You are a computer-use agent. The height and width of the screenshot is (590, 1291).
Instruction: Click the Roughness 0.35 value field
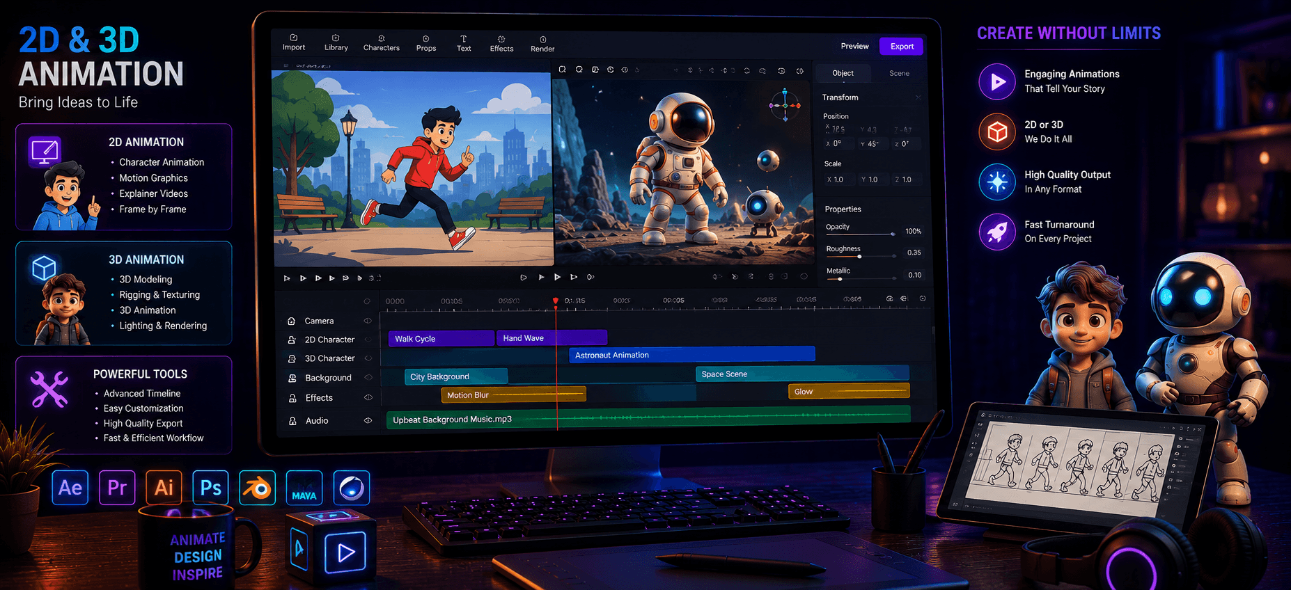[914, 253]
